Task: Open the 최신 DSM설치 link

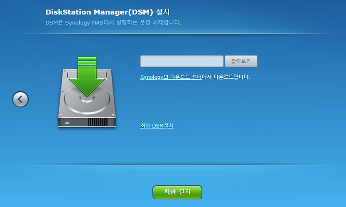Action: point(157,126)
